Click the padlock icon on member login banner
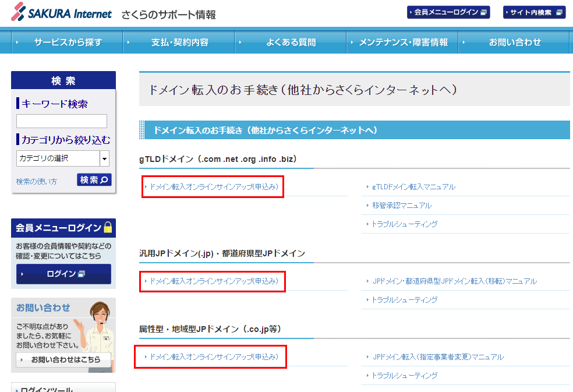 pos(108,227)
